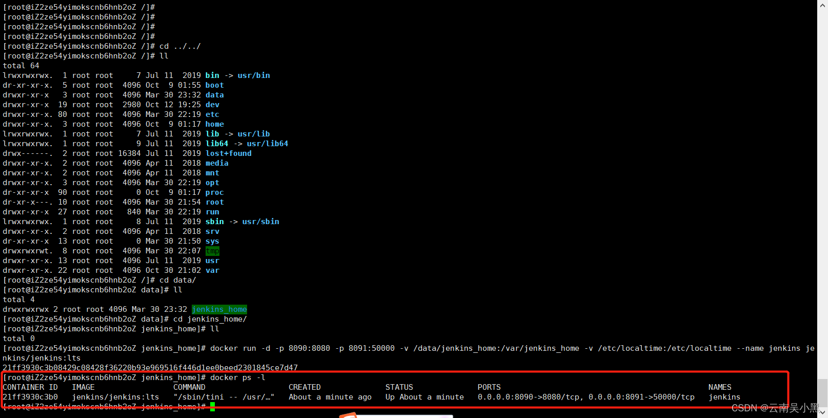Screen dimensions: 828x418
Task: Click '/etc/localtime:/etc/localtime' volume argument
Action: click(664, 348)
